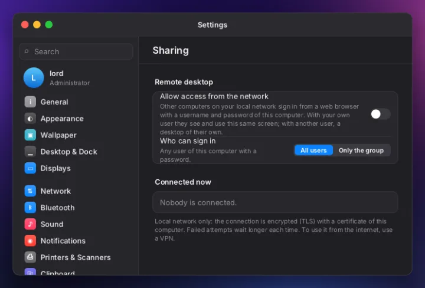The image size is (425, 288).
Task: Open General settings section
Action: point(54,102)
